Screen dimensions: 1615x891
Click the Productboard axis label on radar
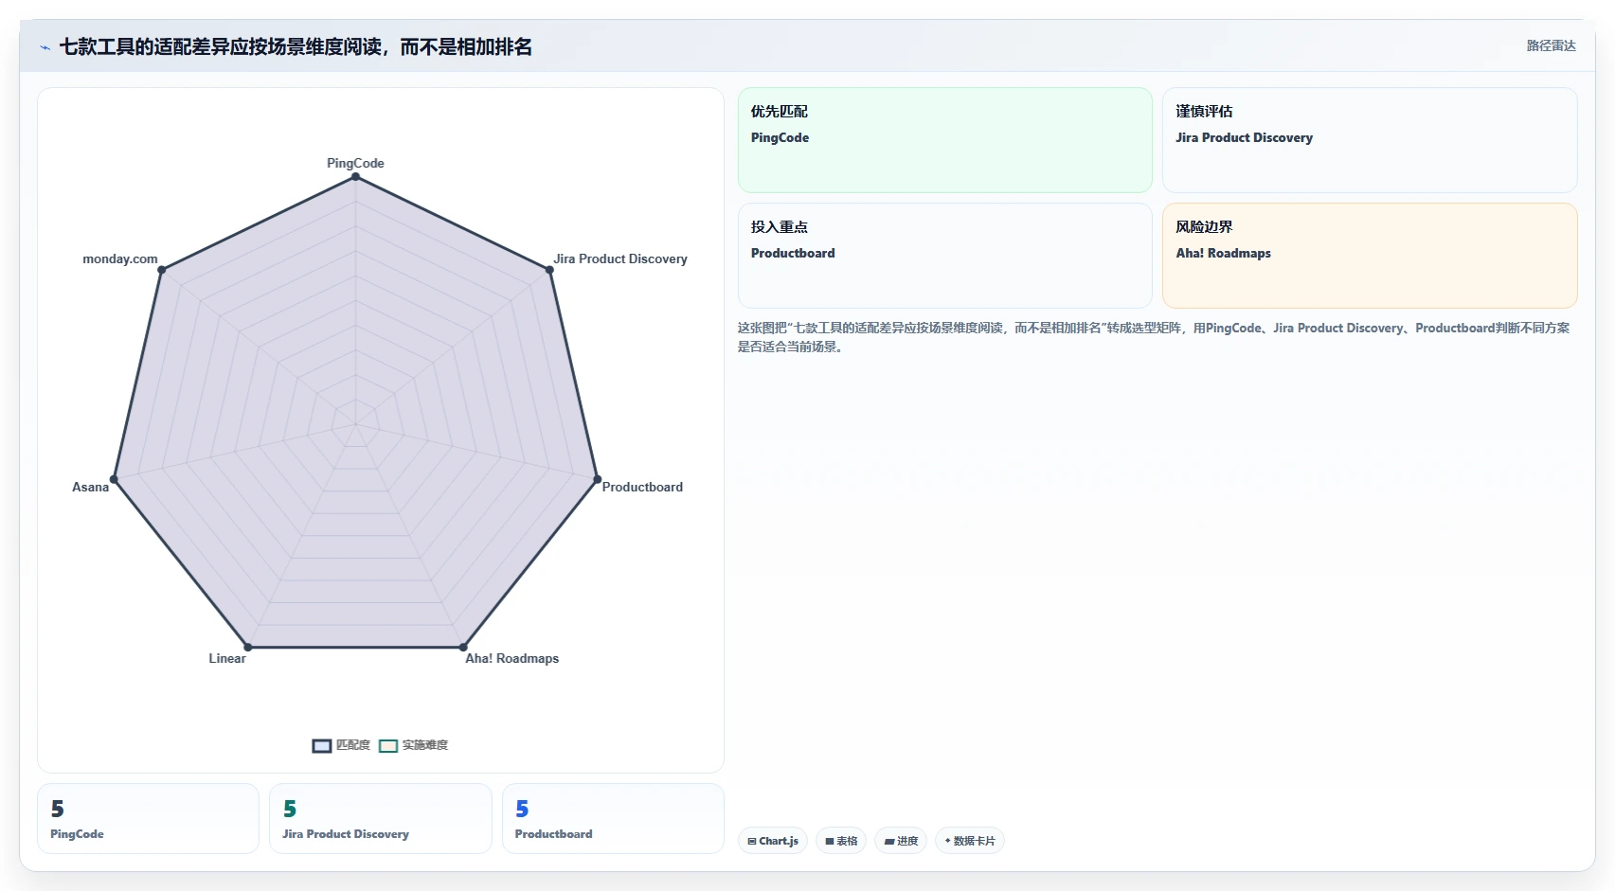(642, 487)
